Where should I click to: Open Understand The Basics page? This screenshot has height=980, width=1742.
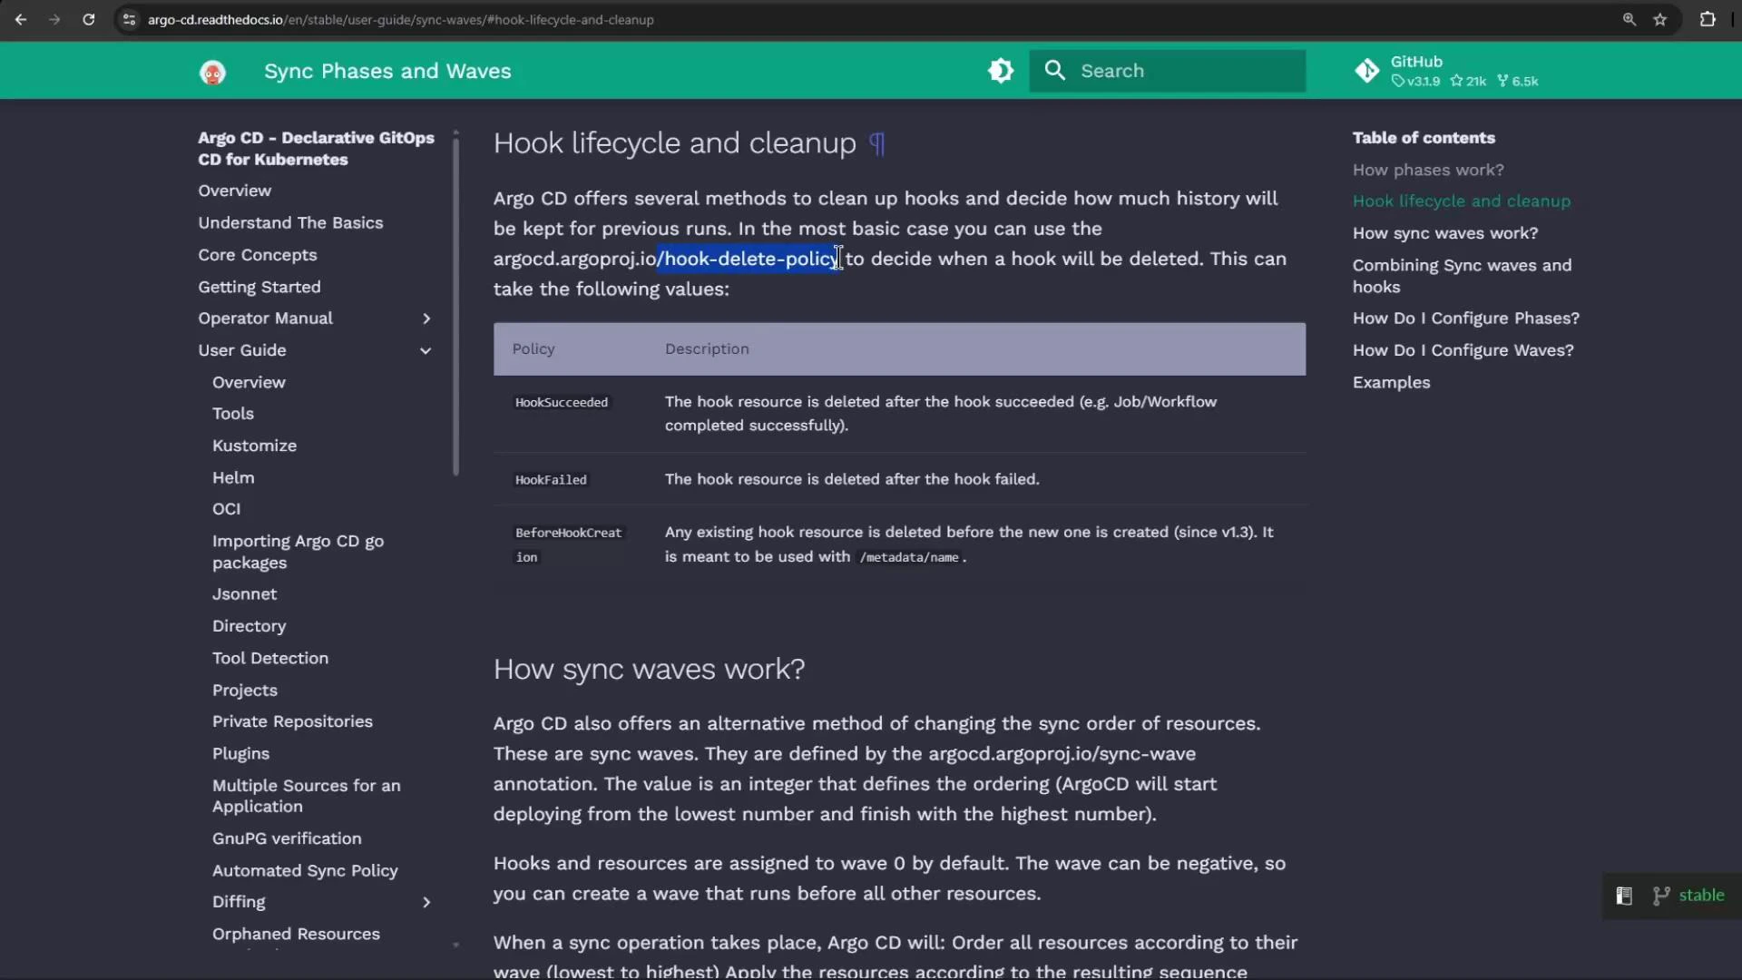click(x=290, y=222)
